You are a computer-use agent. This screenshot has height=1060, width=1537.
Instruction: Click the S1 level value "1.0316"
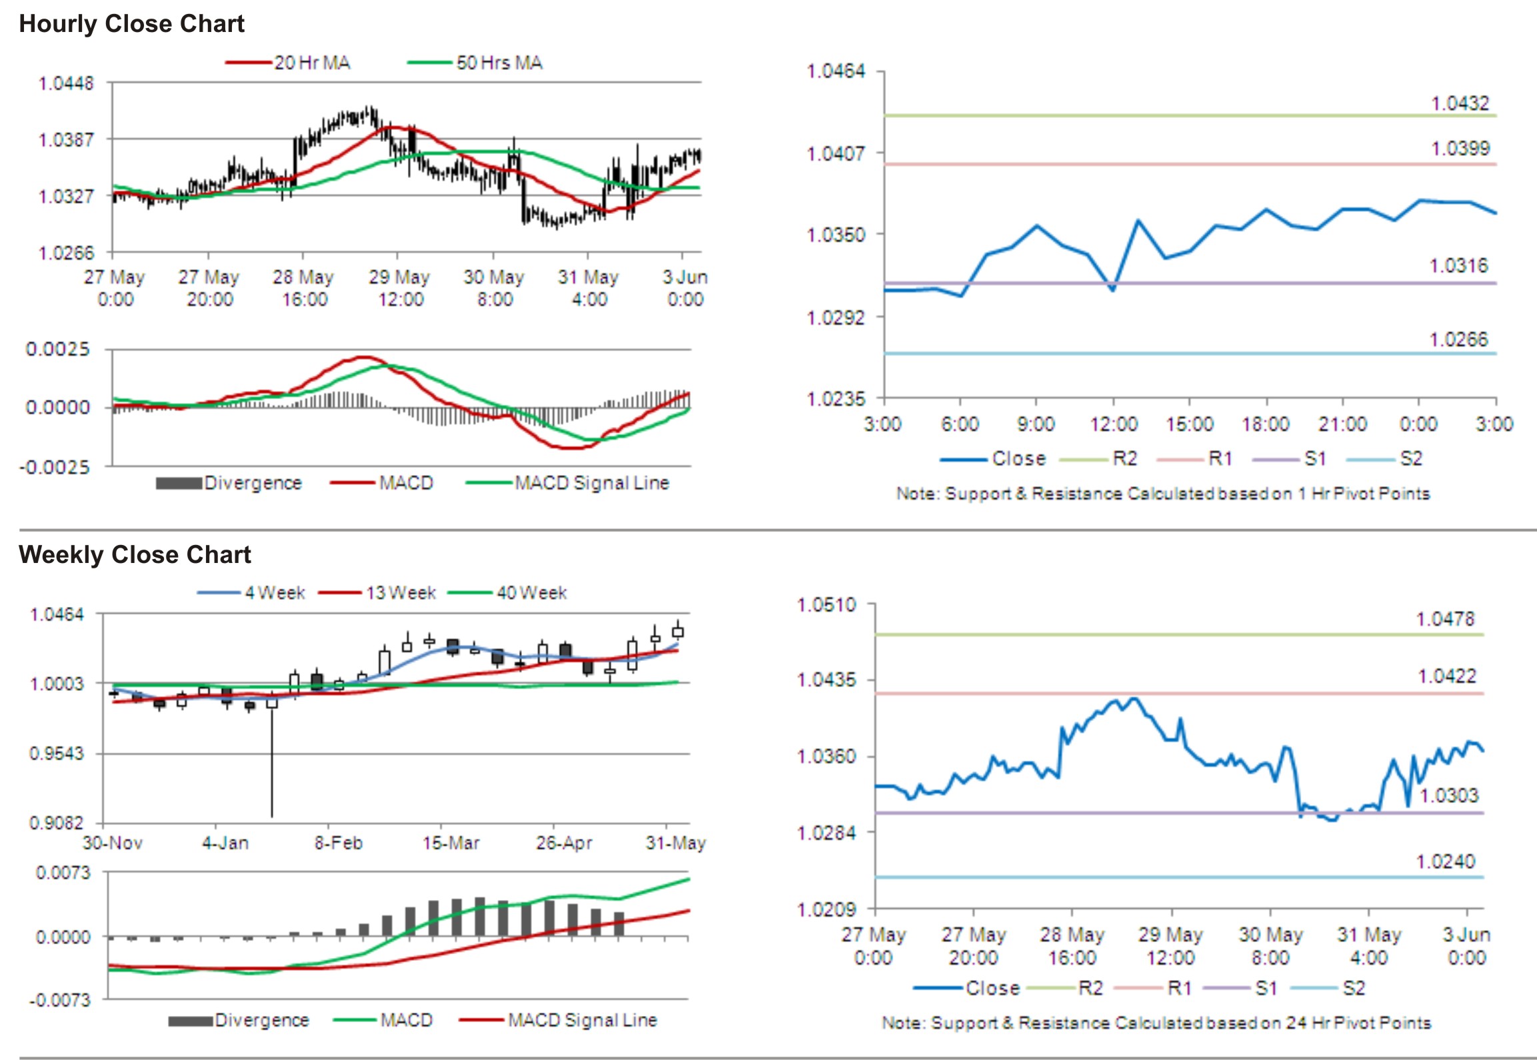(1458, 266)
